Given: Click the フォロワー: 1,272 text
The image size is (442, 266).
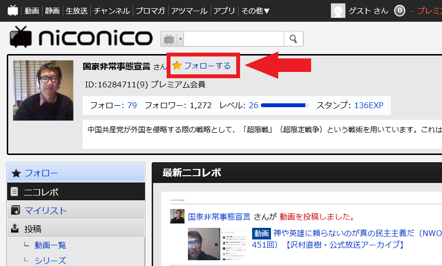Looking at the screenshot, I should (178, 105).
